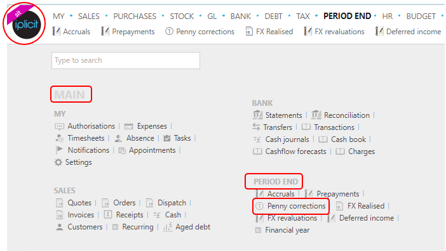Viewport: 446px width, 251px height.
Task: Open the Notifications flag icon
Action: pos(59,150)
